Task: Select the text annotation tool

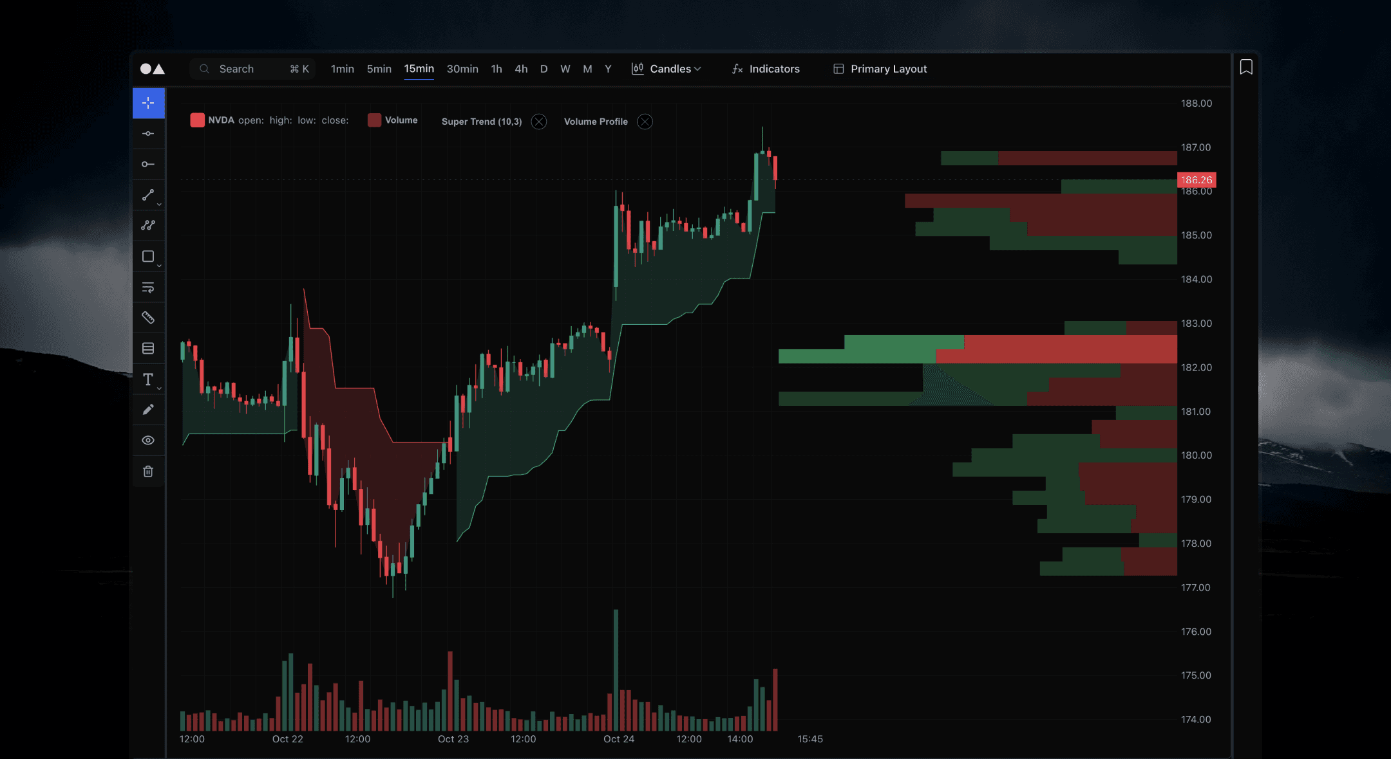Action: click(147, 379)
